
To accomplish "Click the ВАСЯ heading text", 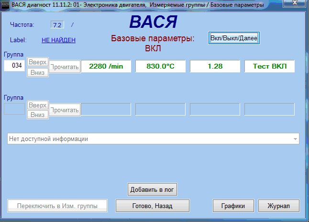I will click(153, 22).
